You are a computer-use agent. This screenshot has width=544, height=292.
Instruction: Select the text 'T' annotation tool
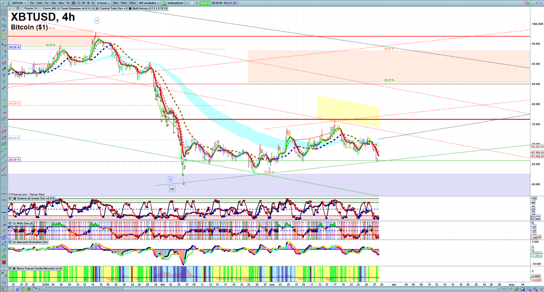pyautogui.click(x=4, y=75)
